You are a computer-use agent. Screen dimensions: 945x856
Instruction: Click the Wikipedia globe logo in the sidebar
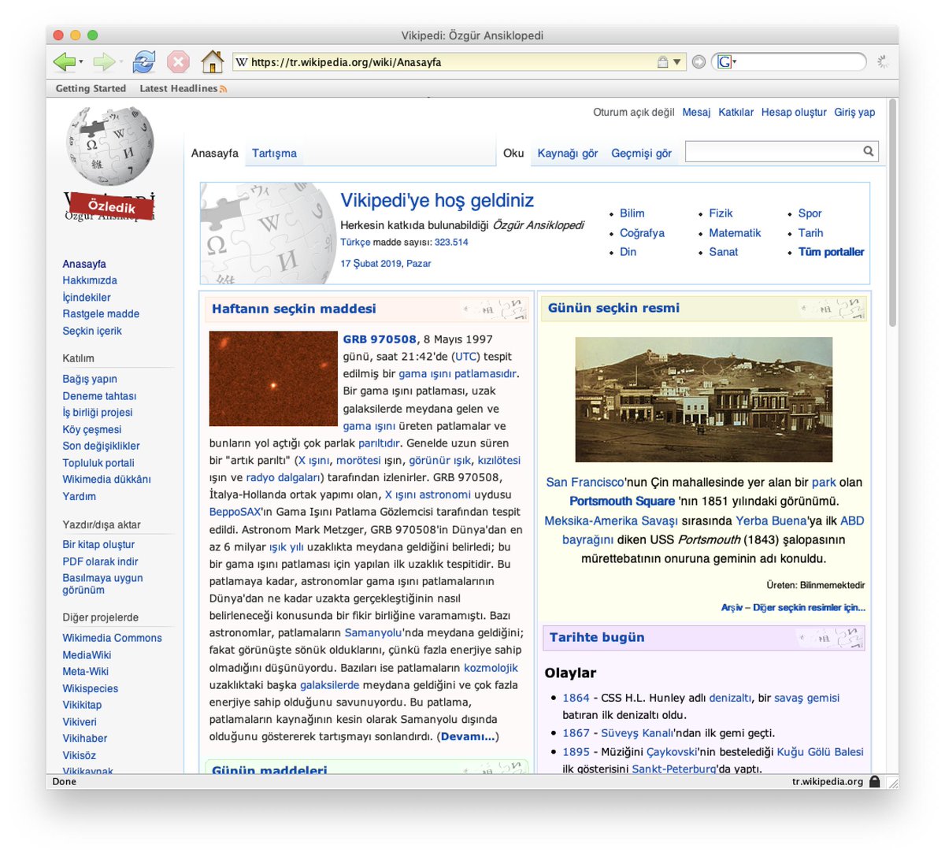pyautogui.click(x=109, y=146)
